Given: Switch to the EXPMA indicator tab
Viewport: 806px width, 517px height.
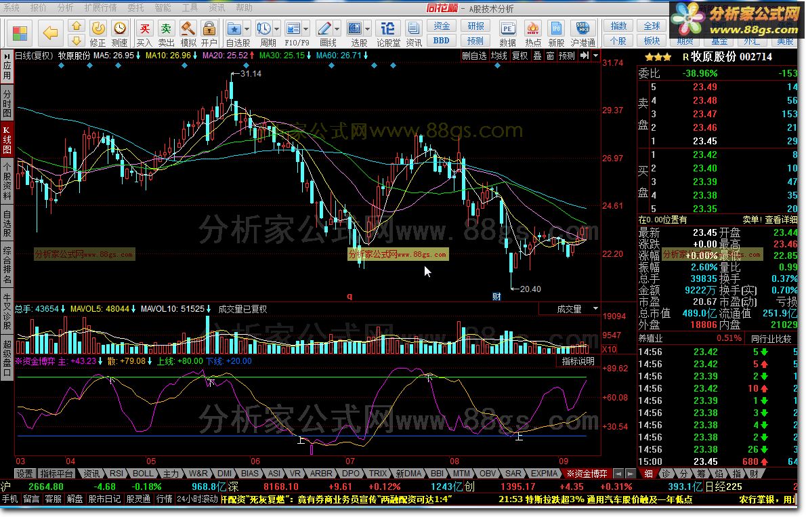Looking at the screenshot, I should coord(544,474).
